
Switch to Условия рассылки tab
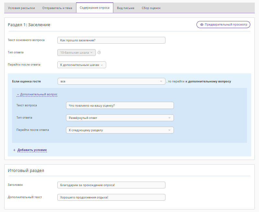[21, 8]
